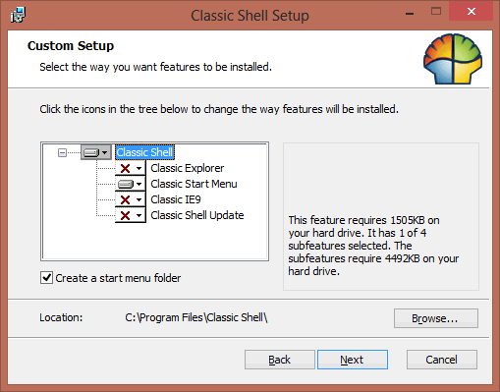Open the dropdown arrow next to Classic IE9
The height and width of the screenshot is (392, 500).
click(x=139, y=199)
